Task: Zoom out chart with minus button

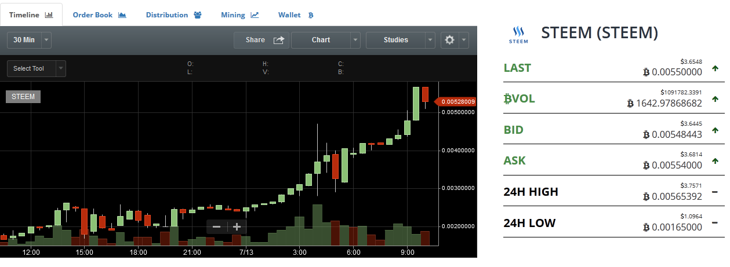Action: pos(217,227)
